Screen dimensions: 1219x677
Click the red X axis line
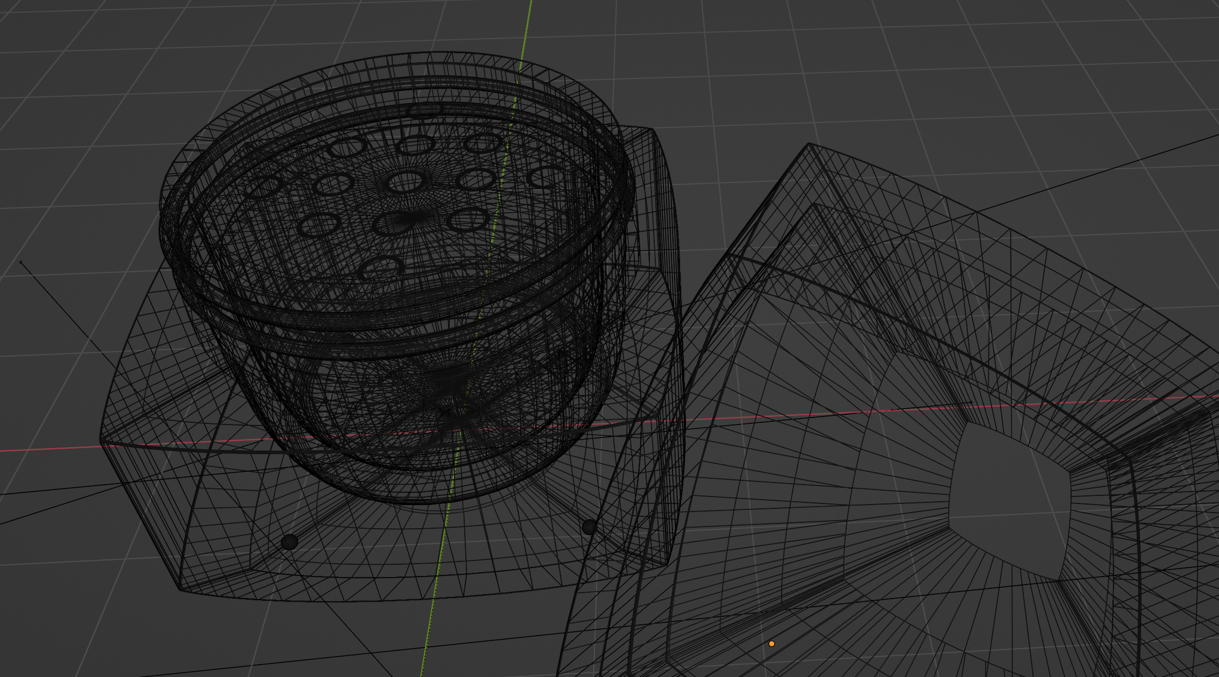coord(54,448)
